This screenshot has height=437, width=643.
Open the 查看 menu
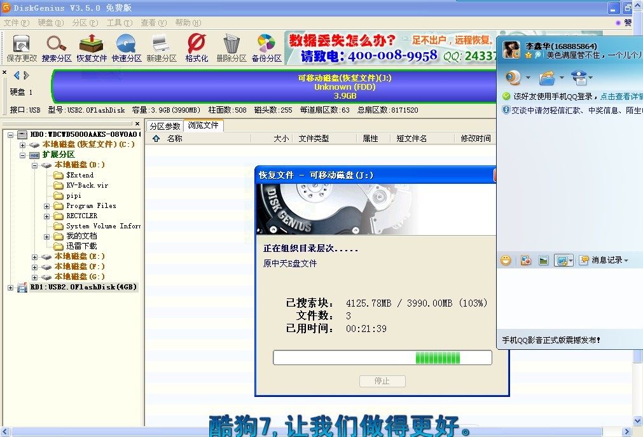[x=154, y=23]
